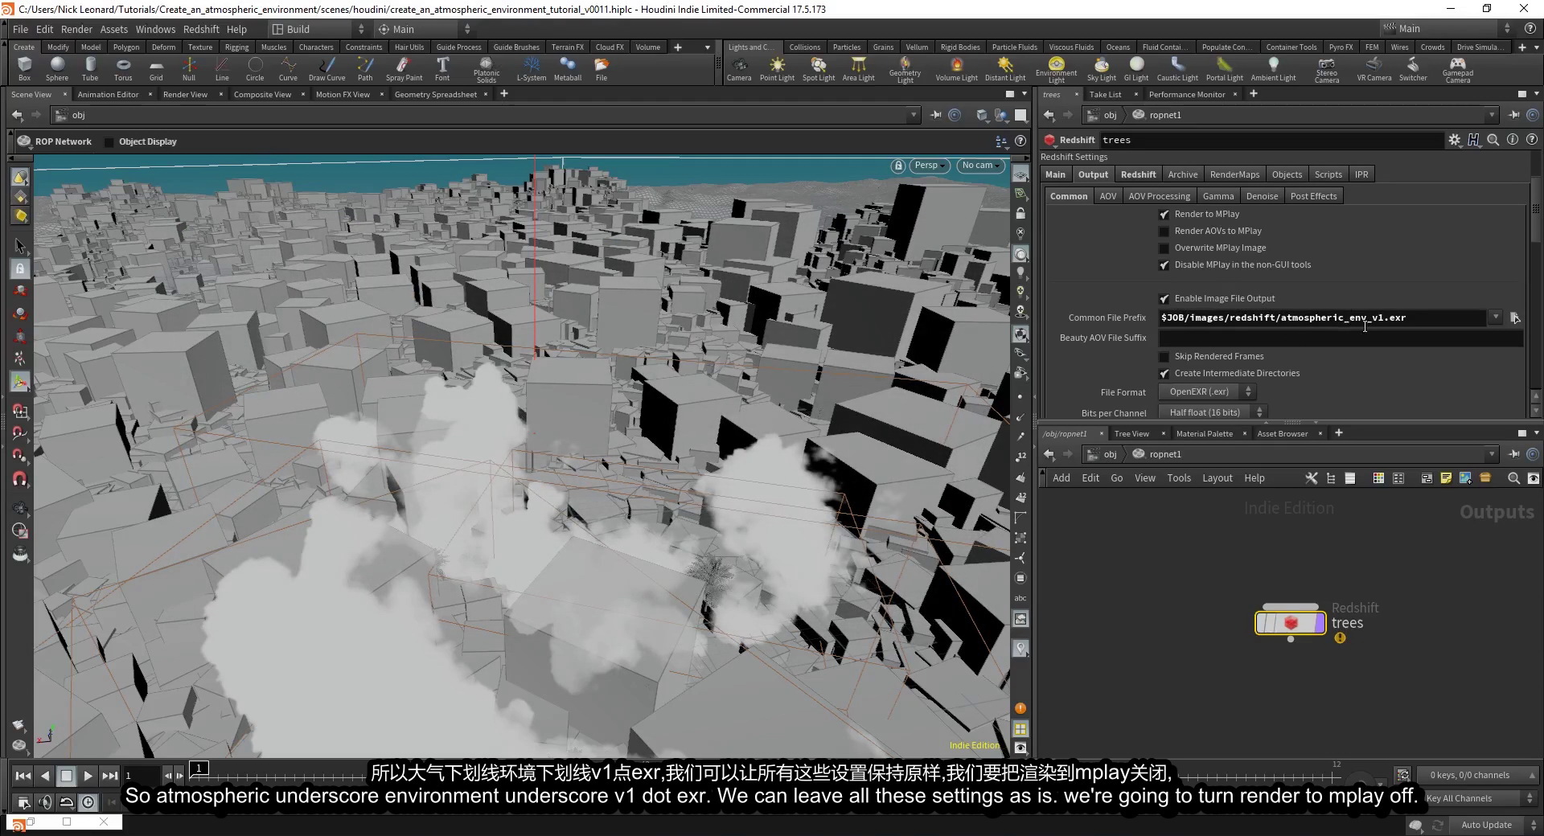Open the Render menu
1544x836 pixels.
click(77, 29)
